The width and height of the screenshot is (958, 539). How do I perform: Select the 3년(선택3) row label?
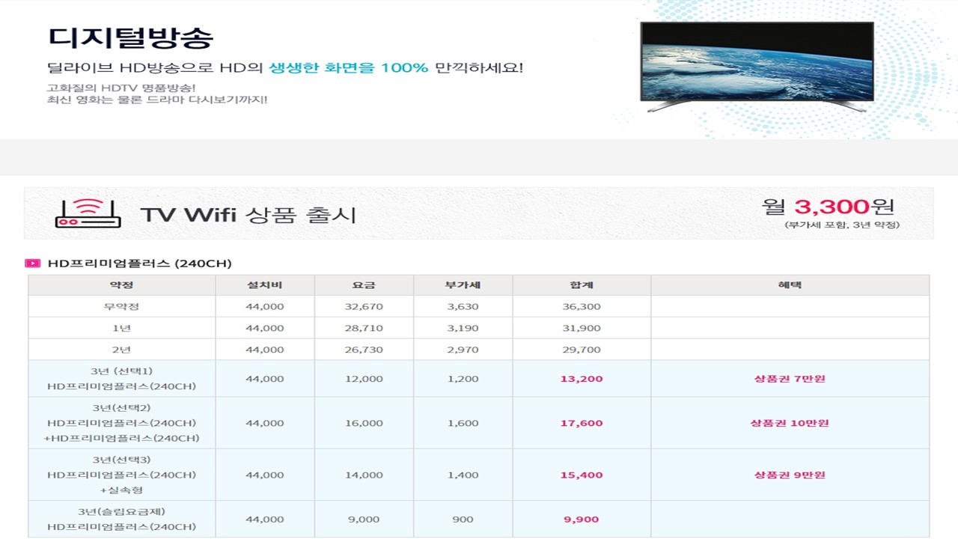coord(121,460)
